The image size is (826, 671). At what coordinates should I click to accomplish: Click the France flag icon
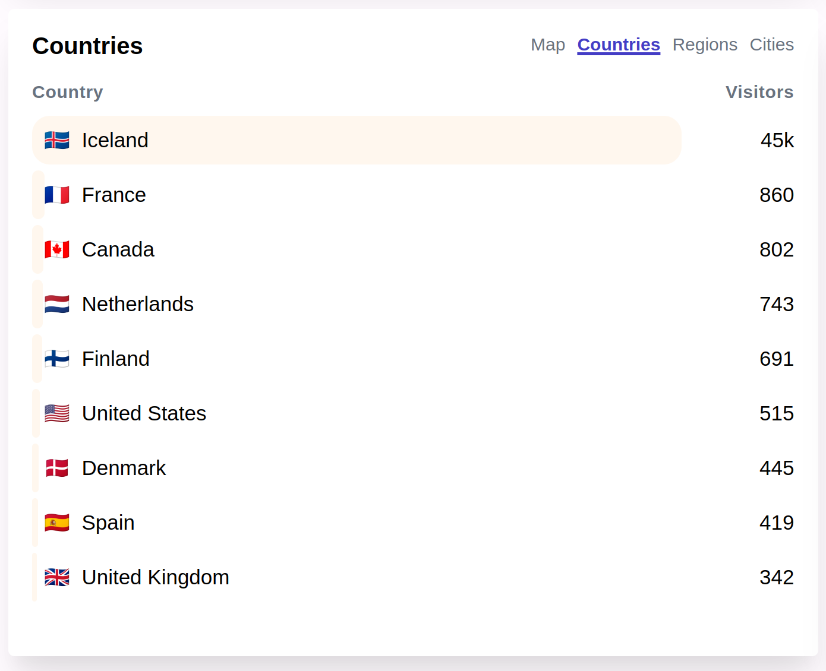tap(57, 195)
